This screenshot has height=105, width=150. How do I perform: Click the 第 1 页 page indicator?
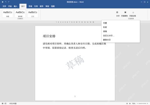point(4,104)
